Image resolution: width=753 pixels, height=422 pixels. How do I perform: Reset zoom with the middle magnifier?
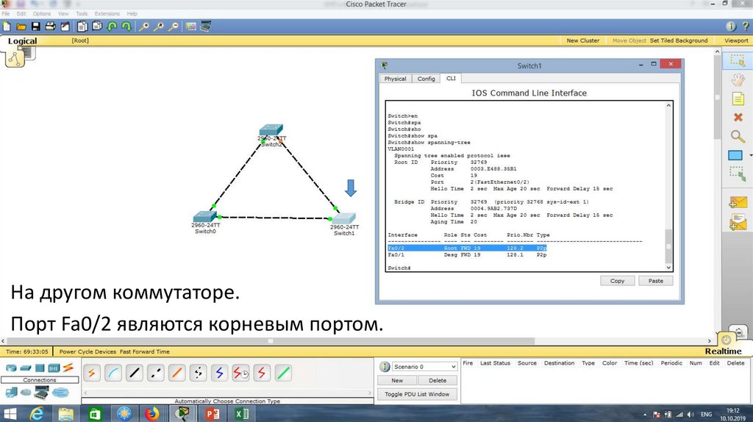pos(159,26)
